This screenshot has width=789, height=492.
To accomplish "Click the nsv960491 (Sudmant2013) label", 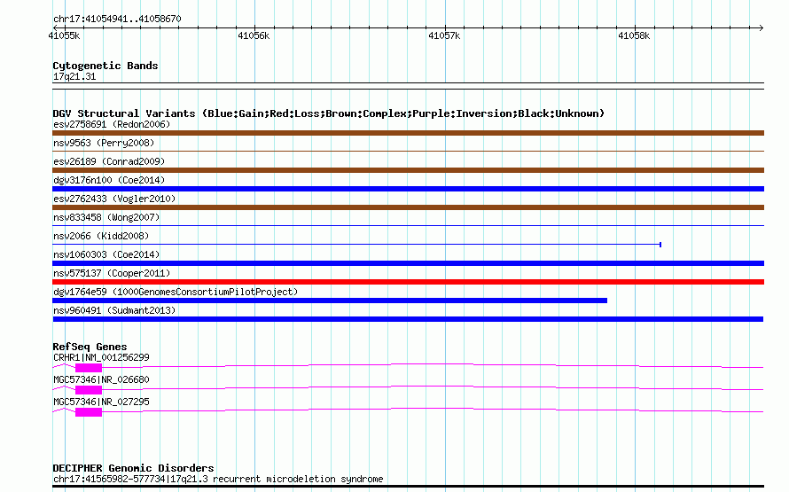I will [114, 310].
